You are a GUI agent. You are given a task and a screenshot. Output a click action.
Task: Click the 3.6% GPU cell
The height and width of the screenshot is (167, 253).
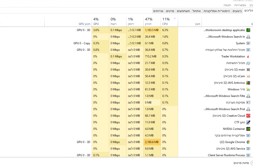click(100, 30)
